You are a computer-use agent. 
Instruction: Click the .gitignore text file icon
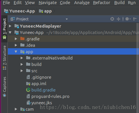pos(28,77)
